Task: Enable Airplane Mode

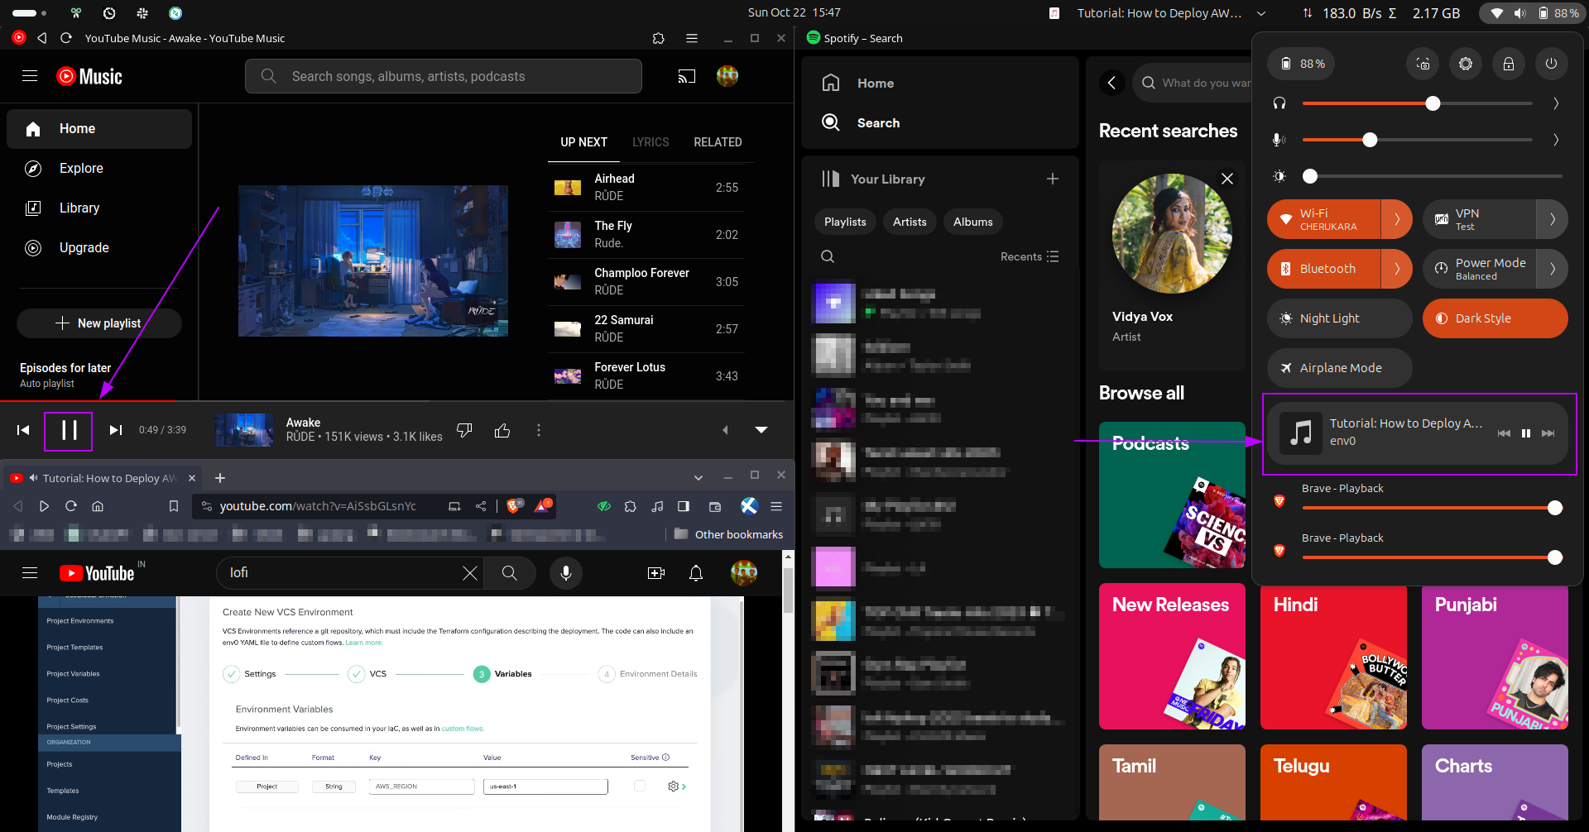Action: (x=1338, y=368)
